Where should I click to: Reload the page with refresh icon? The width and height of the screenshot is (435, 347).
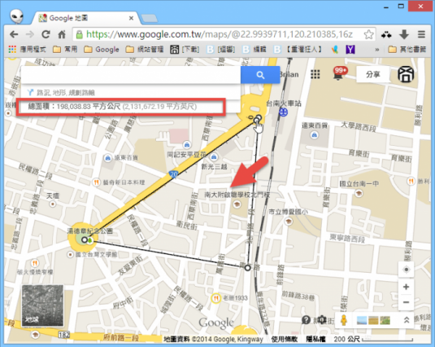[x=46, y=34]
